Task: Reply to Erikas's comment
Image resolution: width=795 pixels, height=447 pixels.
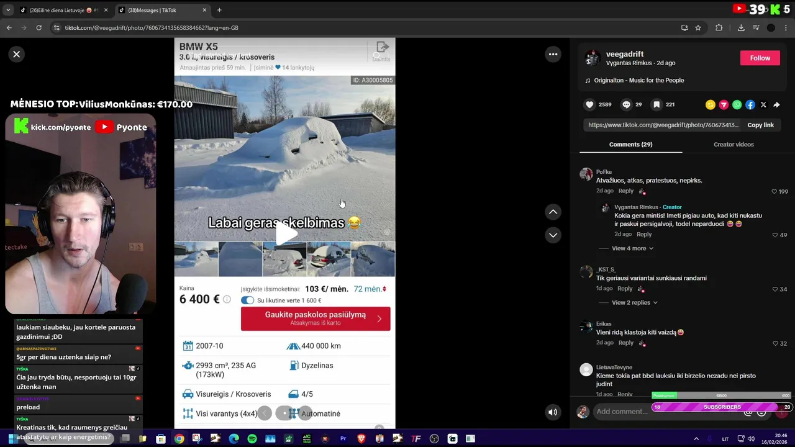Action: (x=626, y=343)
